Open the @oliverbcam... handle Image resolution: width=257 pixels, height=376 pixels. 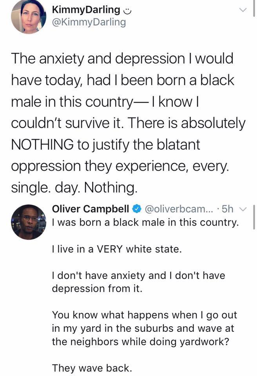(x=179, y=209)
